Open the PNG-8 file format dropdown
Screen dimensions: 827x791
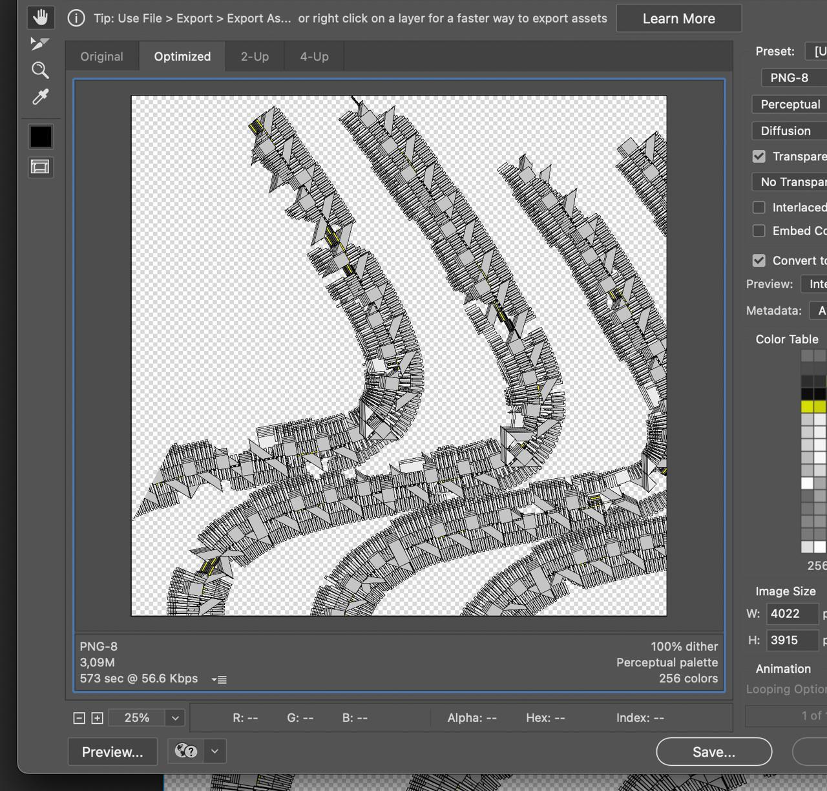795,78
